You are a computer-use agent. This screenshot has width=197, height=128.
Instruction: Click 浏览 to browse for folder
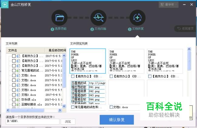click(68, 122)
